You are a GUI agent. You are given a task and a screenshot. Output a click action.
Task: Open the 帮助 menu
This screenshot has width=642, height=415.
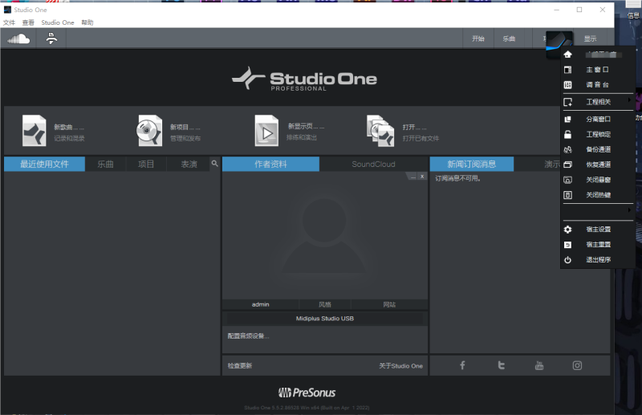[87, 22]
